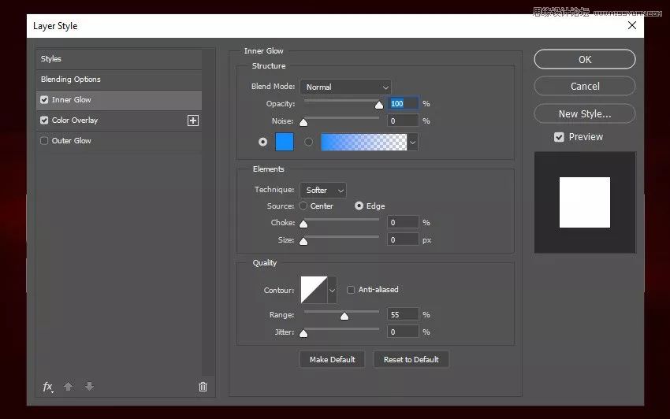Viewport: 670px width, 419px height.
Task: Select the Inner Glow row
Action: (119, 100)
